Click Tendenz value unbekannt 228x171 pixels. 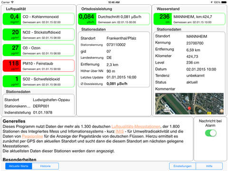pos(195,76)
